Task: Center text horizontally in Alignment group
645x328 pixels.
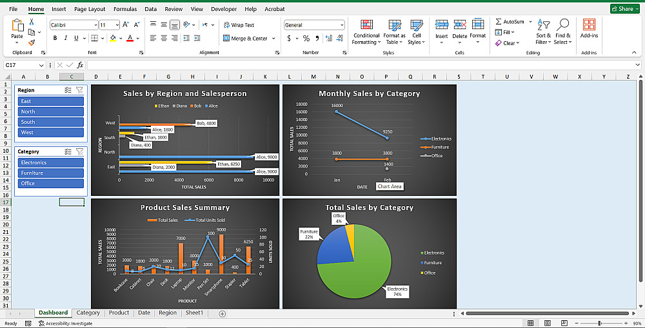Action: [164, 38]
